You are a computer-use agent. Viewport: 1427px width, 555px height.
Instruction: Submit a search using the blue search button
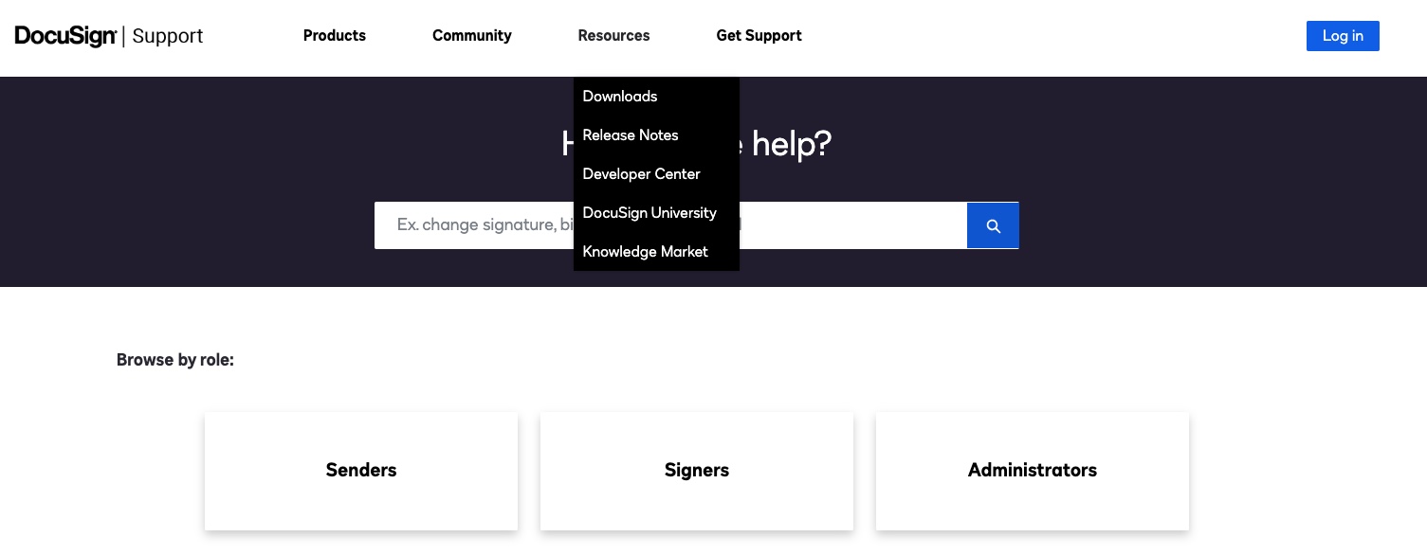[x=993, y=225]
